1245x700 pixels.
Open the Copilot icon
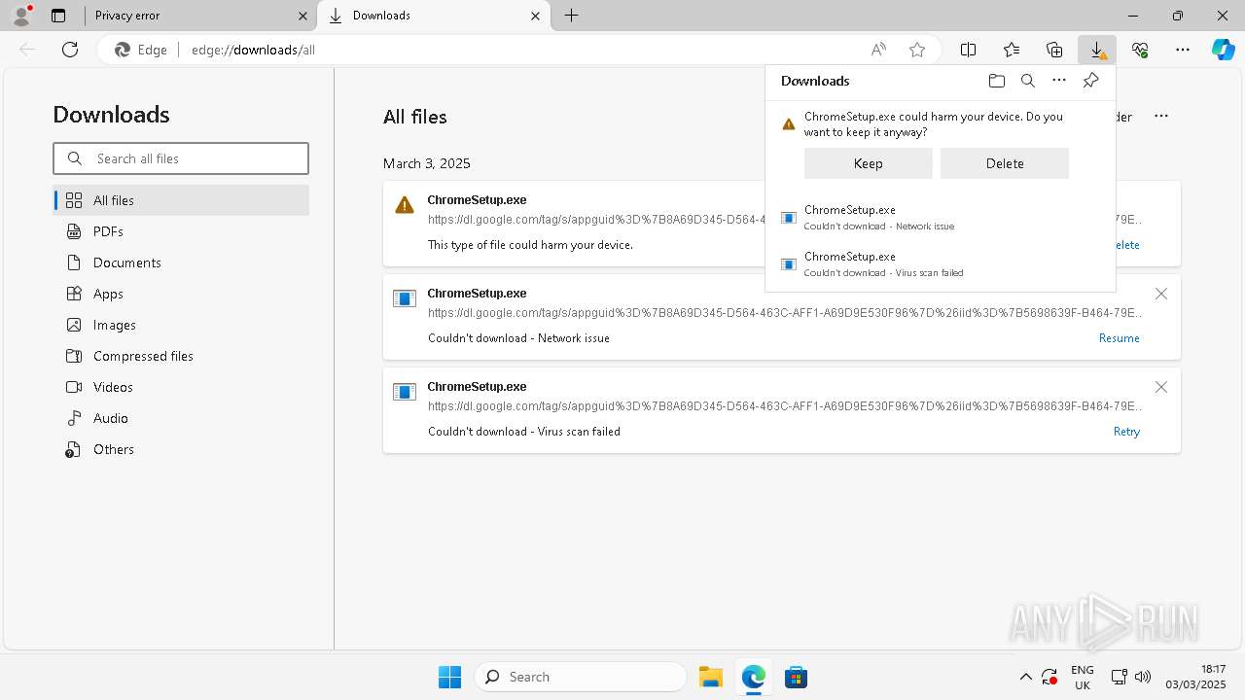pyautogui.click(x=1224, y=50)
